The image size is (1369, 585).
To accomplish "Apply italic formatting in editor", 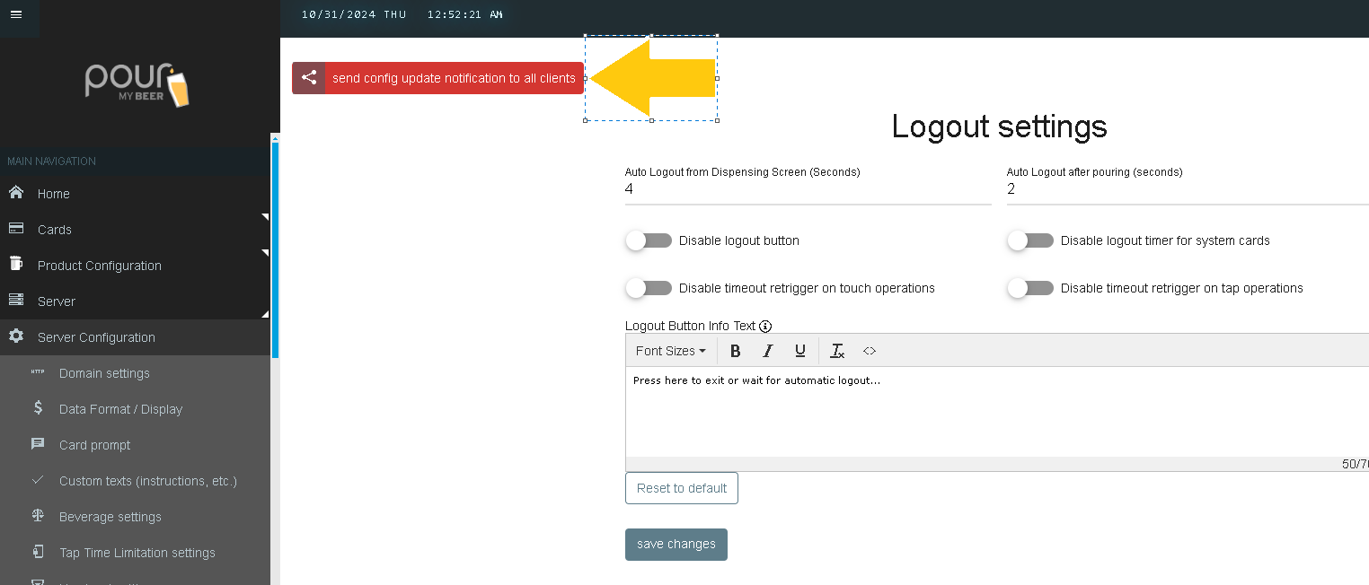I will (767, 351).
